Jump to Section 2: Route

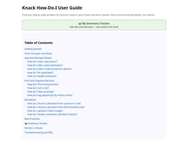pyautogui.click(x=33, y=128)
